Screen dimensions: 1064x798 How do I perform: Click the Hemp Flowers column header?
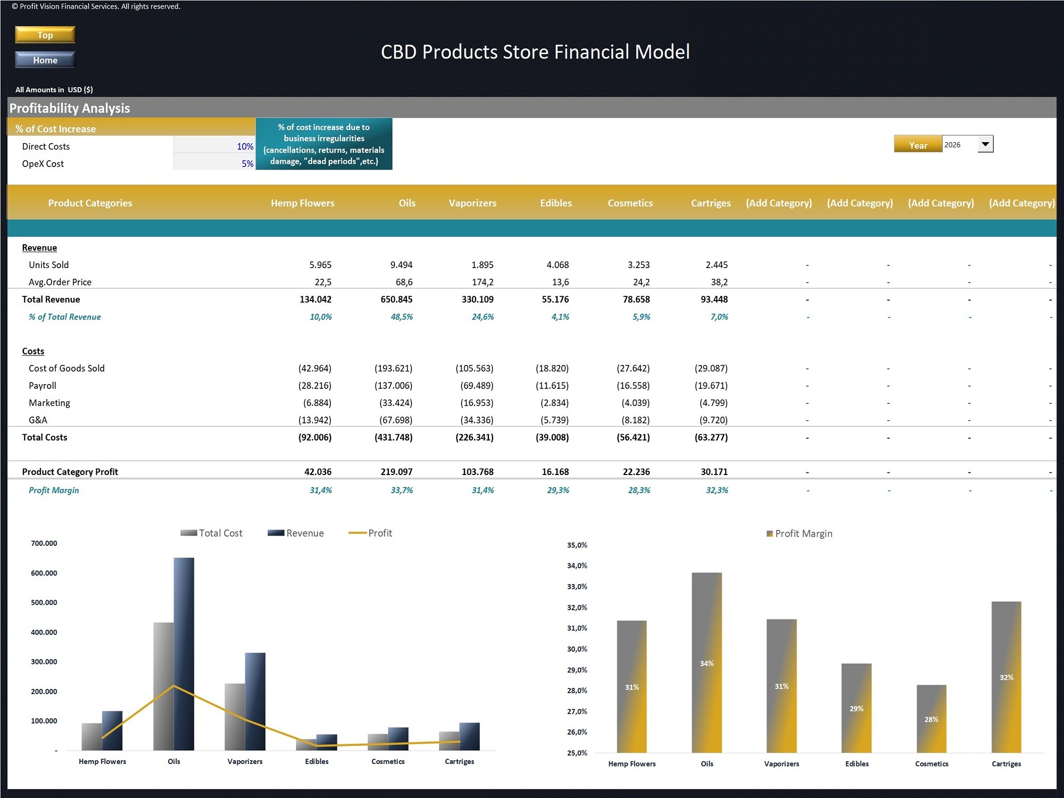pos(302,203)
